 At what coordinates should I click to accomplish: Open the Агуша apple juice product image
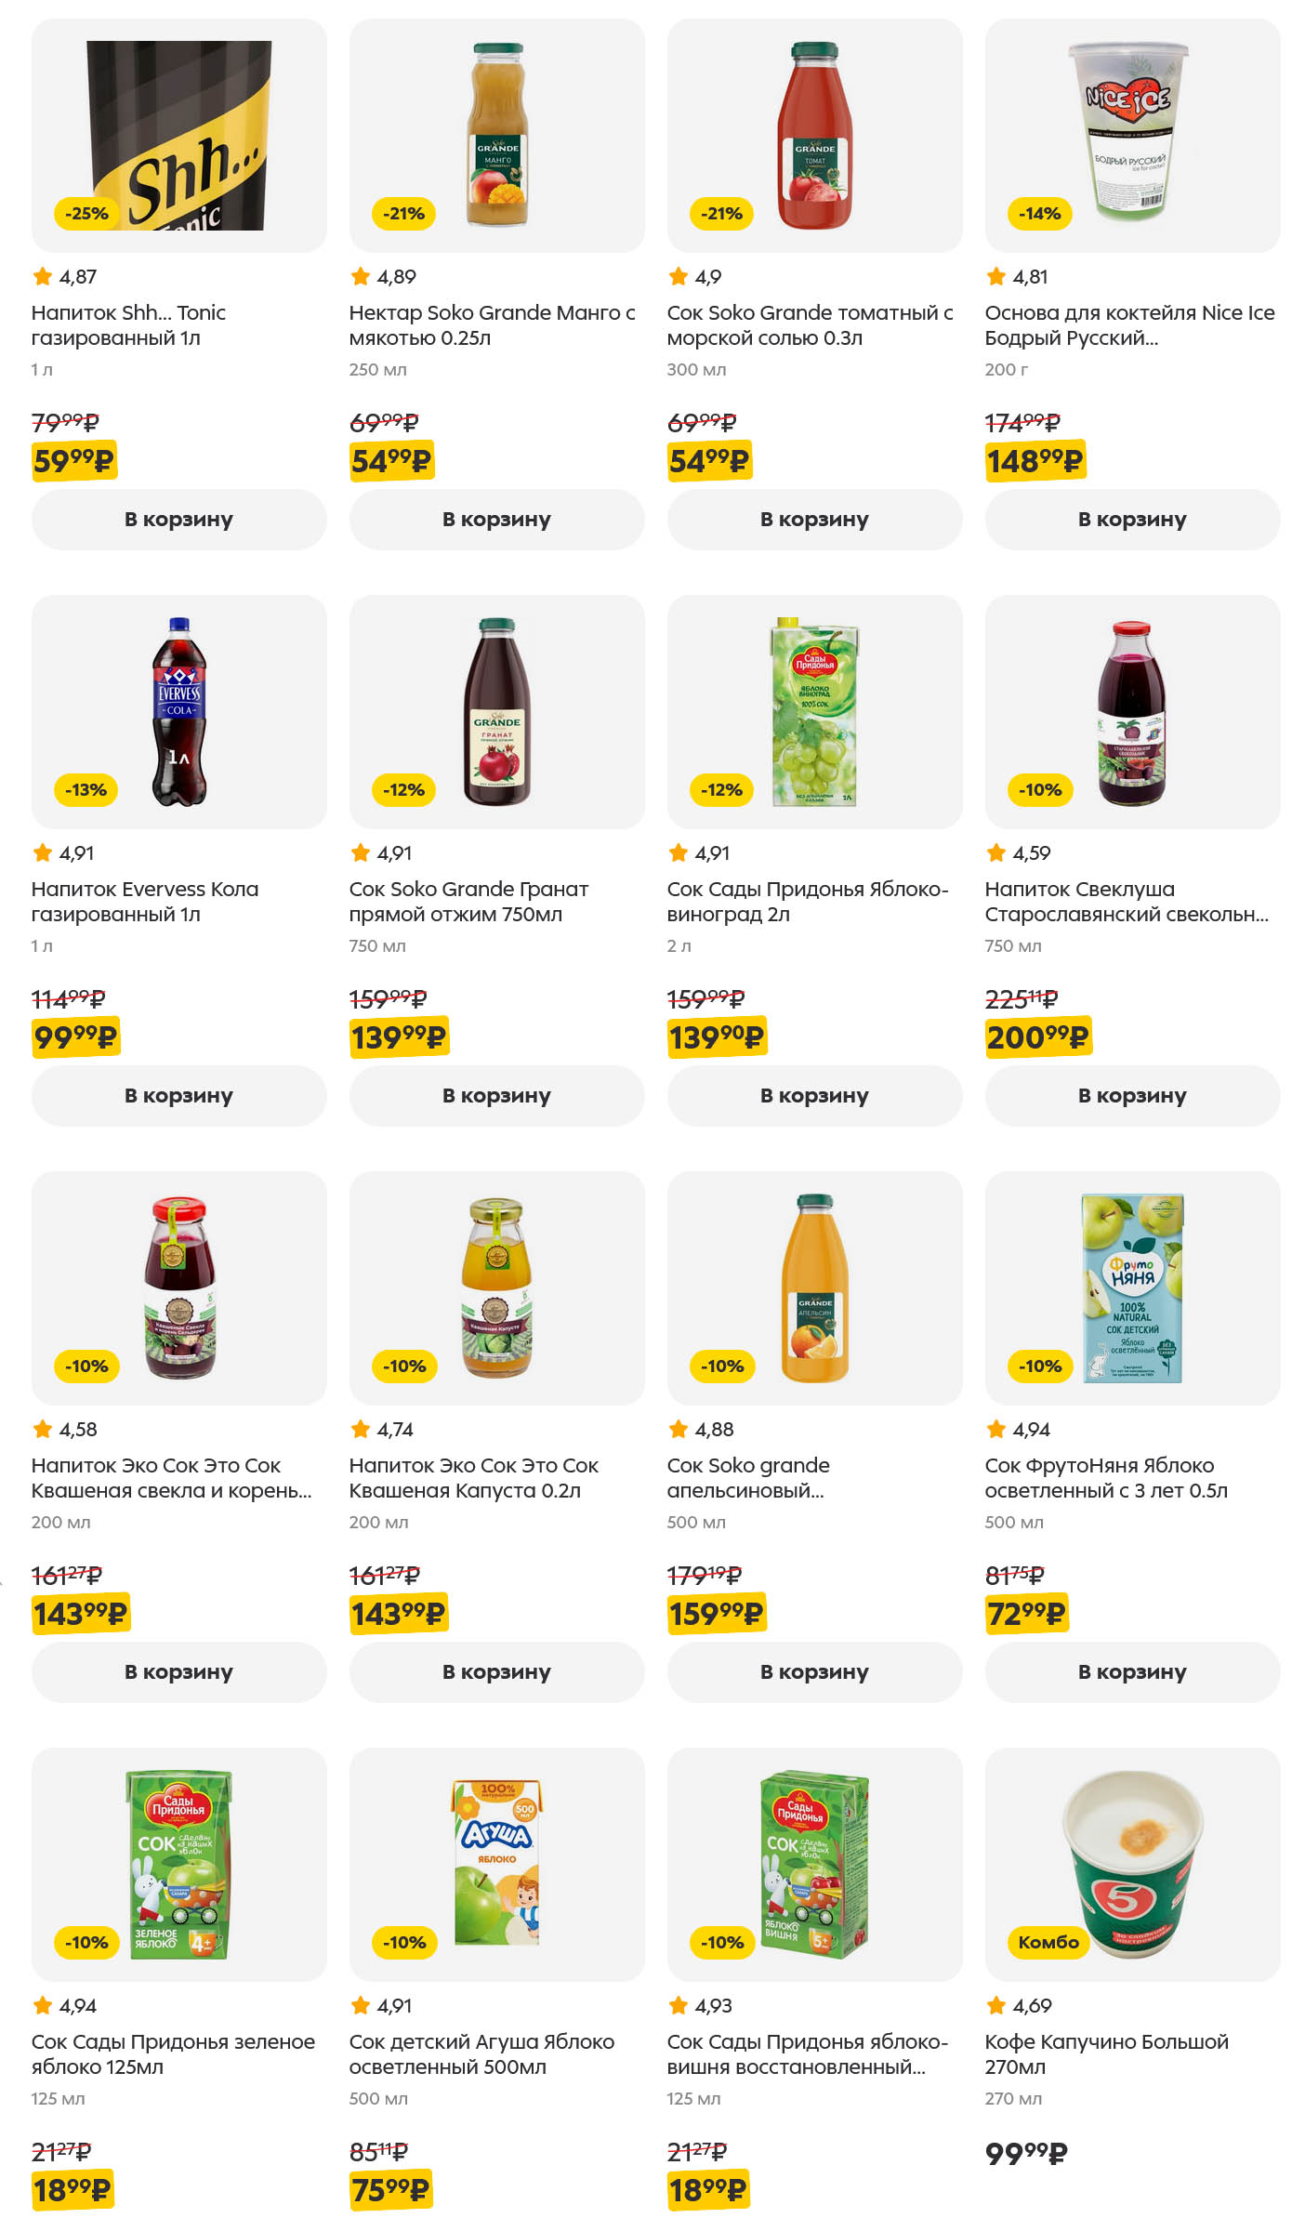tap(496, 1863)
